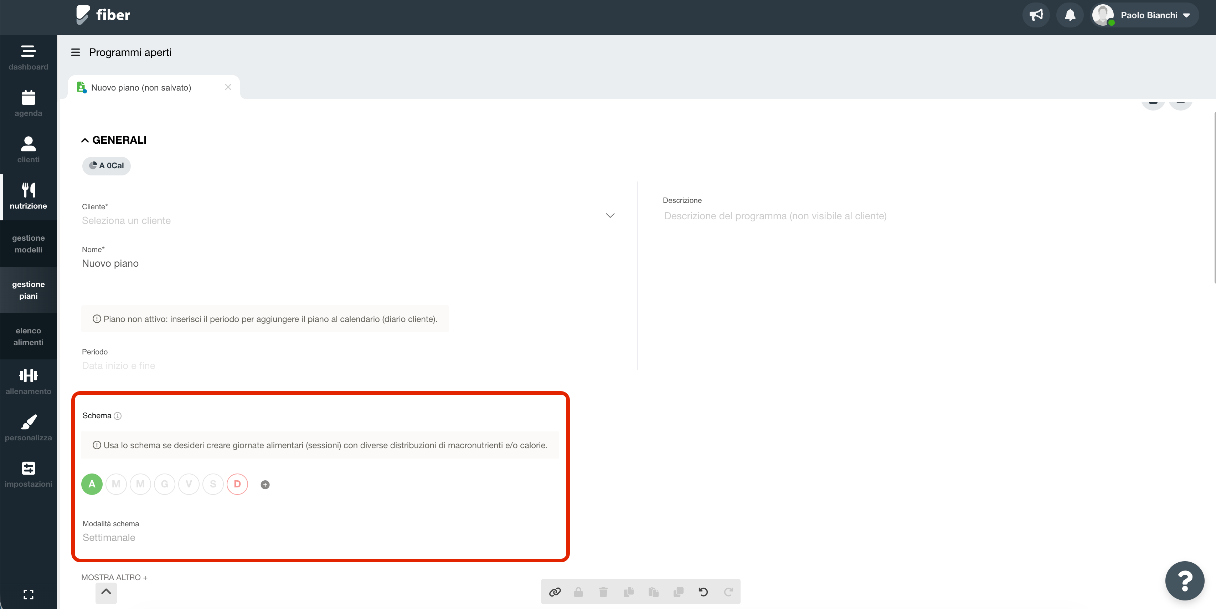The width and height of the screenshot is (1216, 609).
Task: Open gestione modelli submenu item
Action: point(28,244)
